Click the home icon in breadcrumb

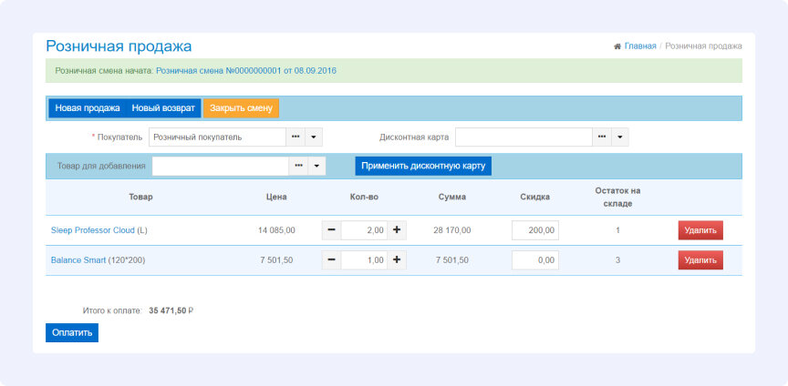(617, 46)
